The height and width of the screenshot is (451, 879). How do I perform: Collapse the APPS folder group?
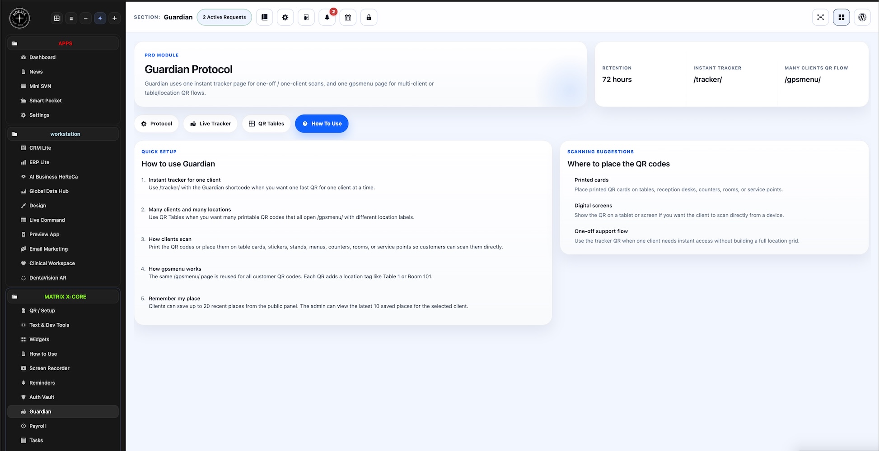pyautogui.click(x=63, y=43)
